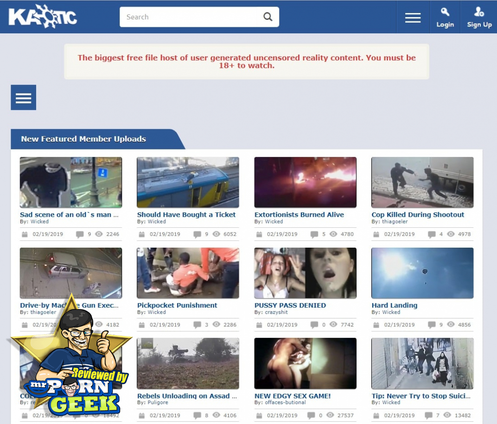This screenshot has height=424, width=497.
Task: Expand the blue sidebar menu below the banner
Action: [x=23, y=98]
